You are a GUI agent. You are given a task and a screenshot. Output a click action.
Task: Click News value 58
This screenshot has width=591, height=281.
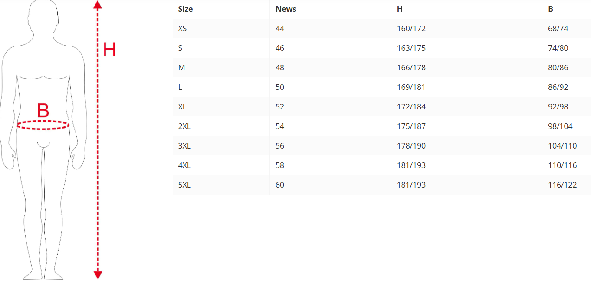pos(280,165)
